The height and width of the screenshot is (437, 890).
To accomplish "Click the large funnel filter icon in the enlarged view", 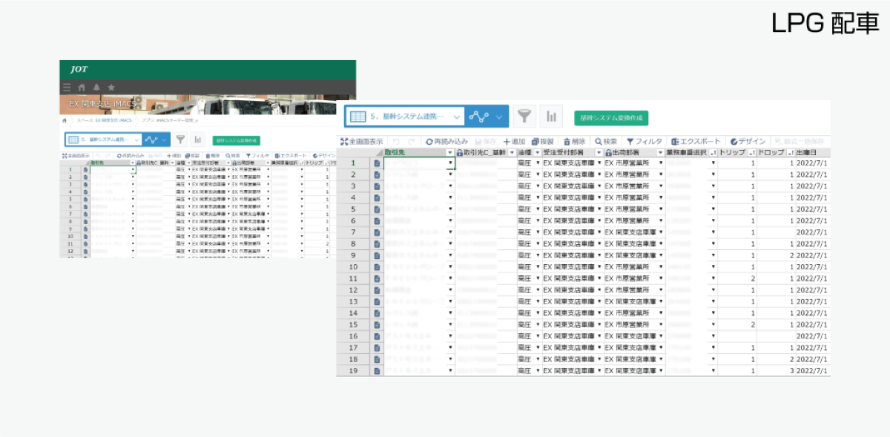I will click(524, 116).
